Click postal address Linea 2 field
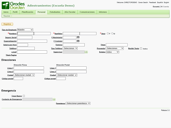This screenshot has height=128, width=171. click(71, 72)
